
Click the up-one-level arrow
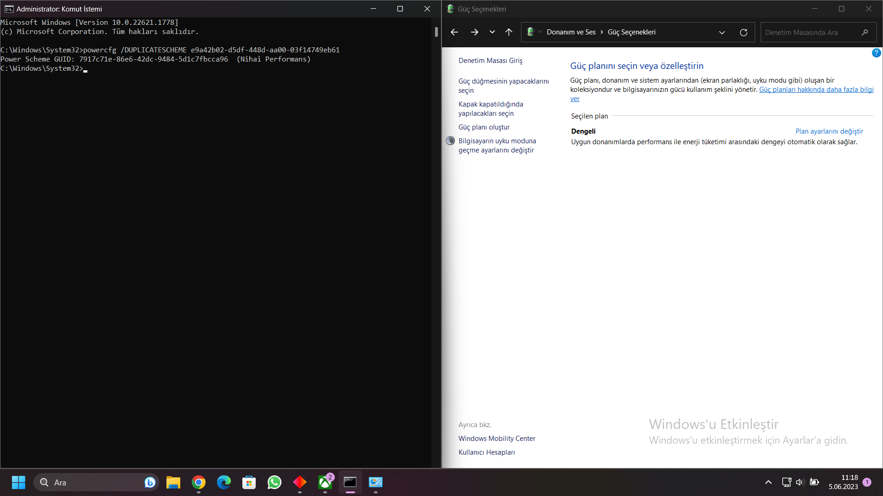(509, 32)
